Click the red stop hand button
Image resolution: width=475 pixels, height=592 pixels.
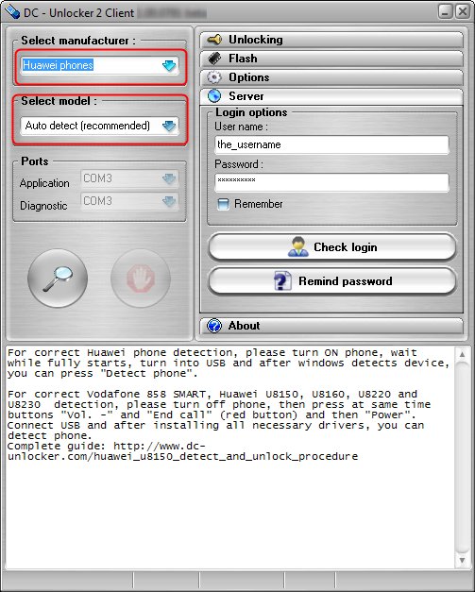[141, 279]
